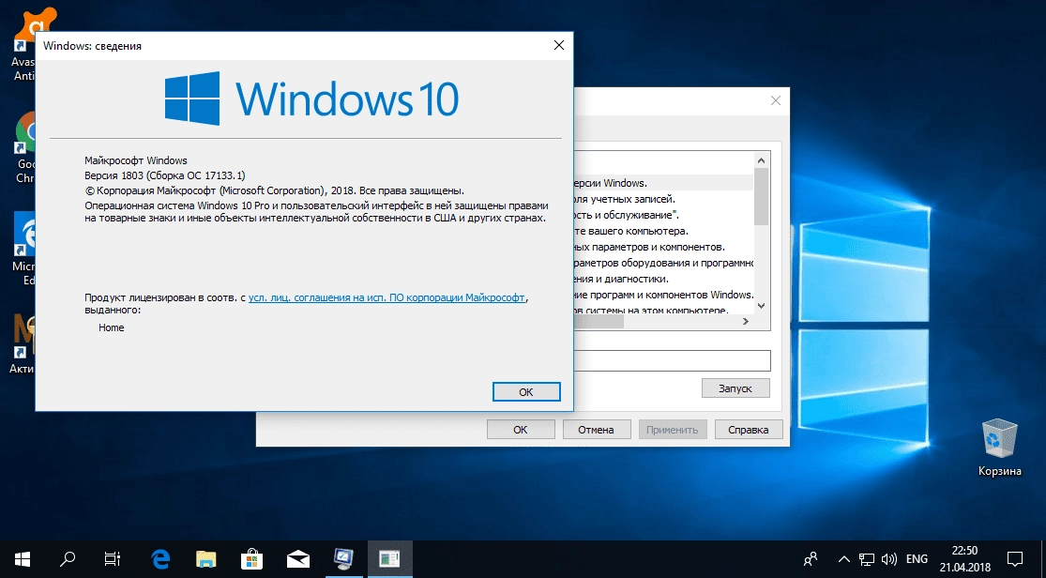The image size is (1046, 578).
Task: Switch to the winver taskbar item
Action: click(389, 559)
